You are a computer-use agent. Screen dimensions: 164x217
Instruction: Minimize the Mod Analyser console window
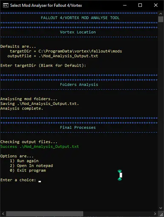(x=125, y=6)
